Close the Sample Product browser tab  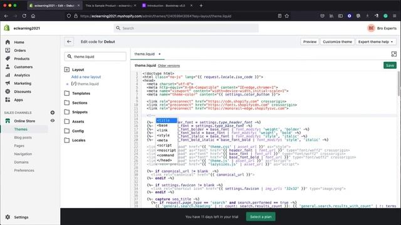(x=135, y=6)
